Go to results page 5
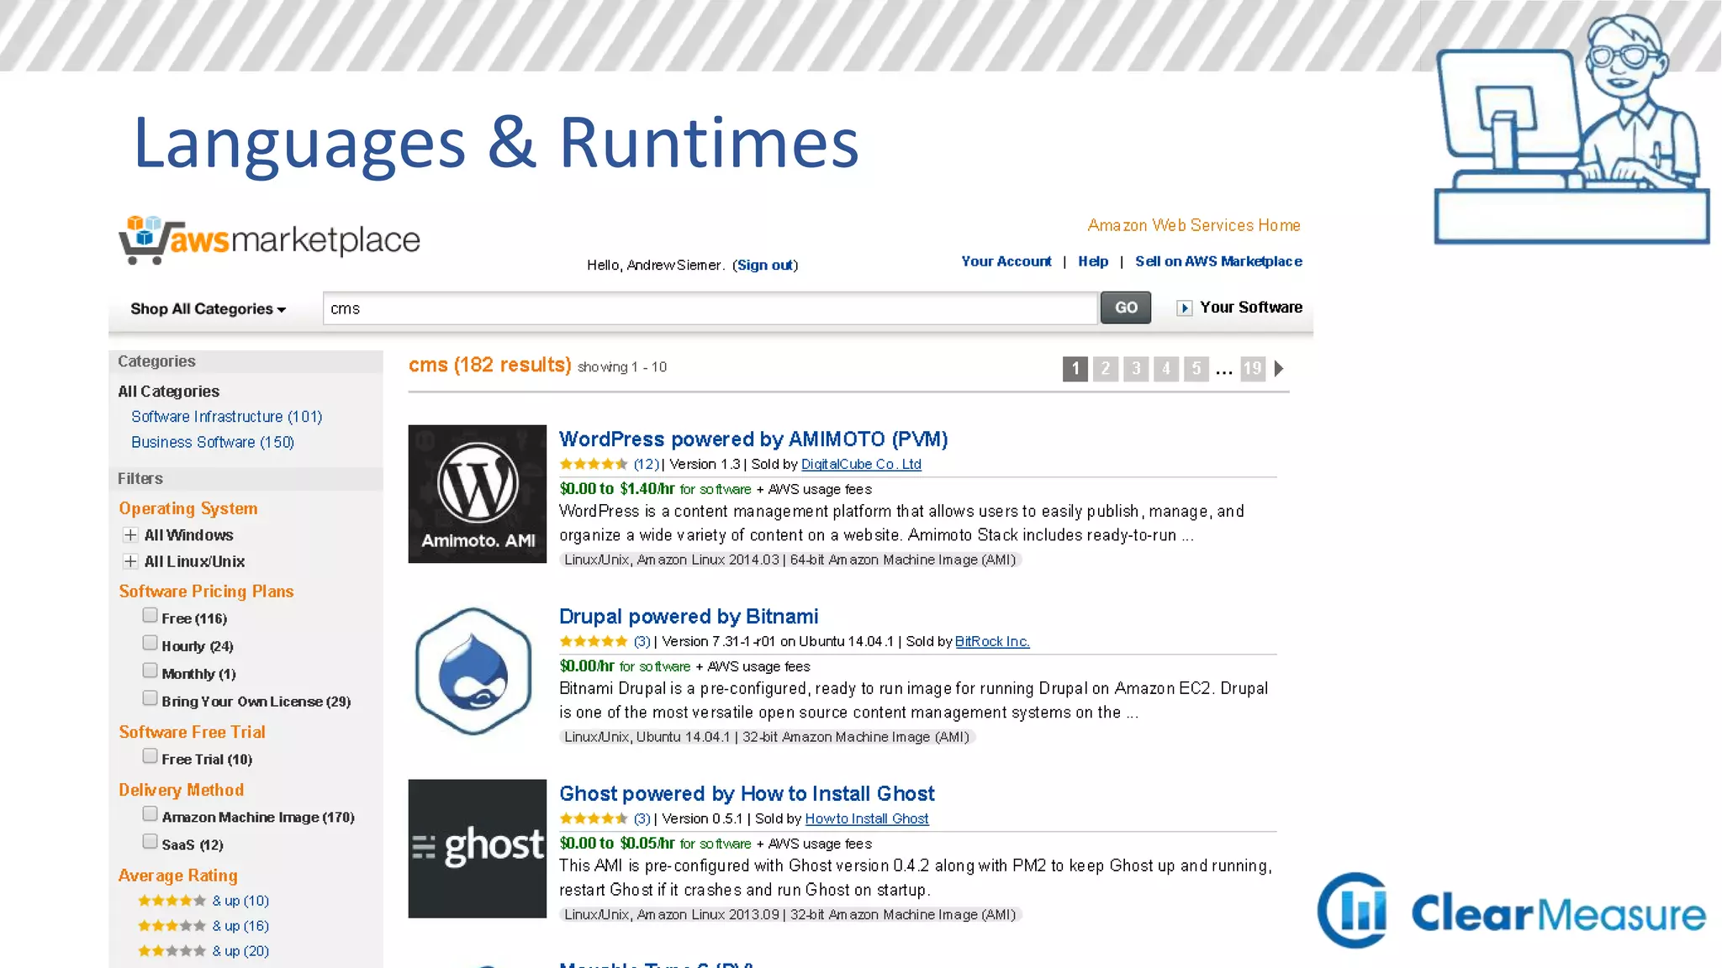The image size is (1722, 968). pyautogui.click(x=1196, y=369)
